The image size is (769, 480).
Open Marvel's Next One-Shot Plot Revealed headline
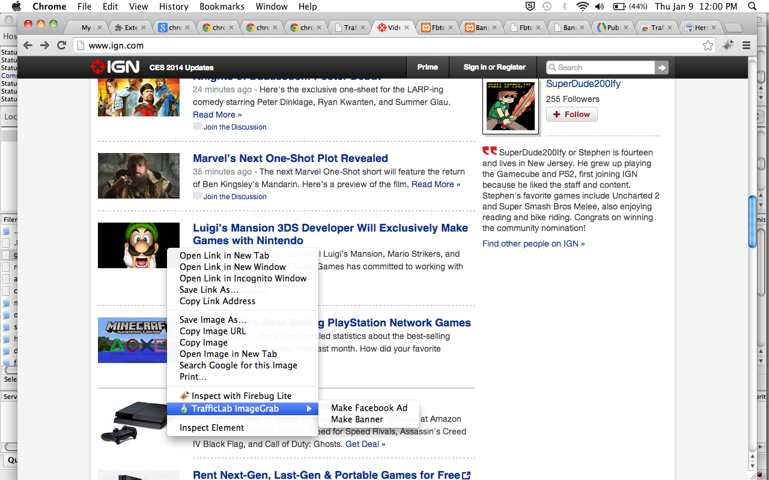pos(290,158)
